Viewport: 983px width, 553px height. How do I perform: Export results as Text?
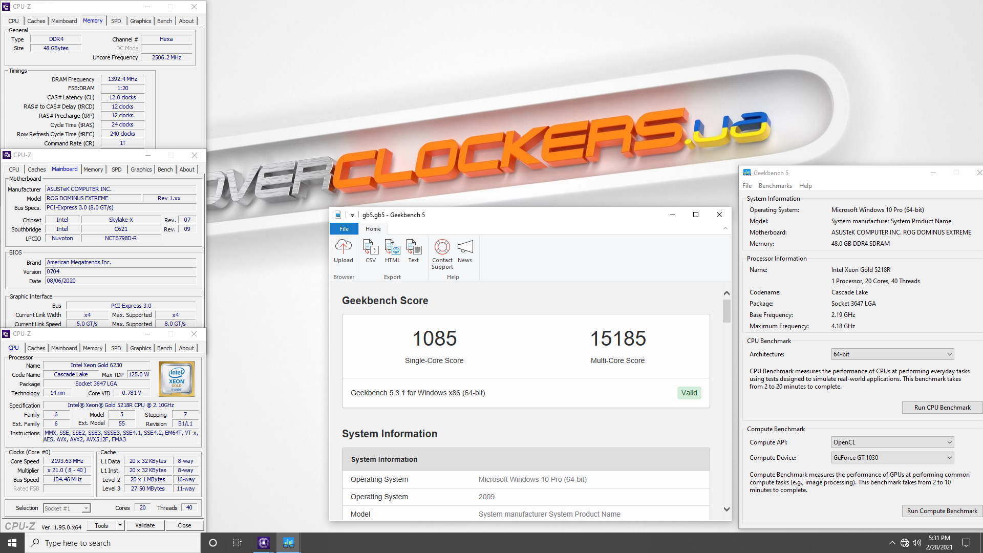[x=413, y=251]
